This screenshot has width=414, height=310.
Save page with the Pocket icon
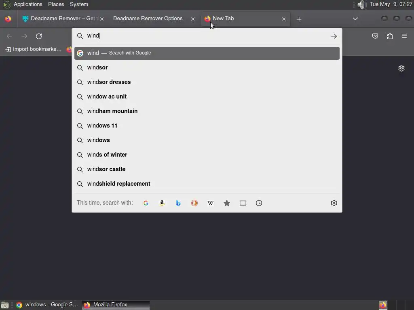point(375,36)
